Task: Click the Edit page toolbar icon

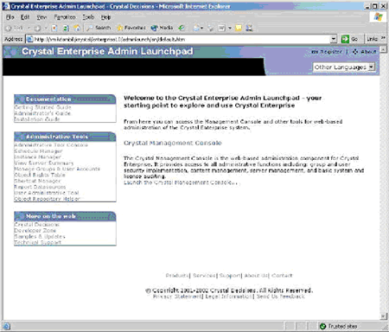Action: coord(221,28)
